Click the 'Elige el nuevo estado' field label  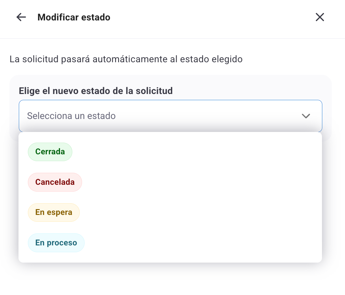[x=96, y=91]
